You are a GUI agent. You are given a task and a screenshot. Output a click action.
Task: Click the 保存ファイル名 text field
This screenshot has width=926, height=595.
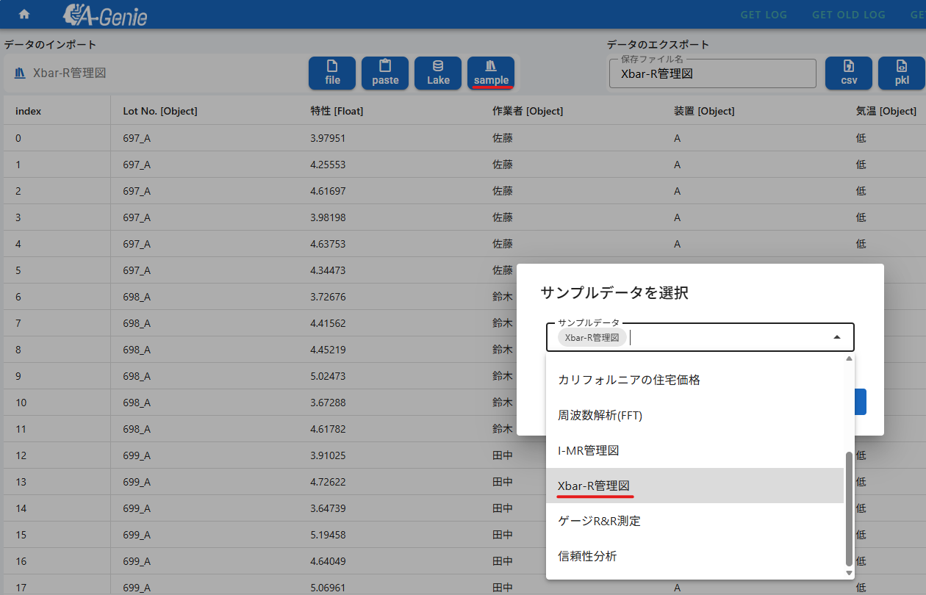pyautogui.click(x=712, y=73)
